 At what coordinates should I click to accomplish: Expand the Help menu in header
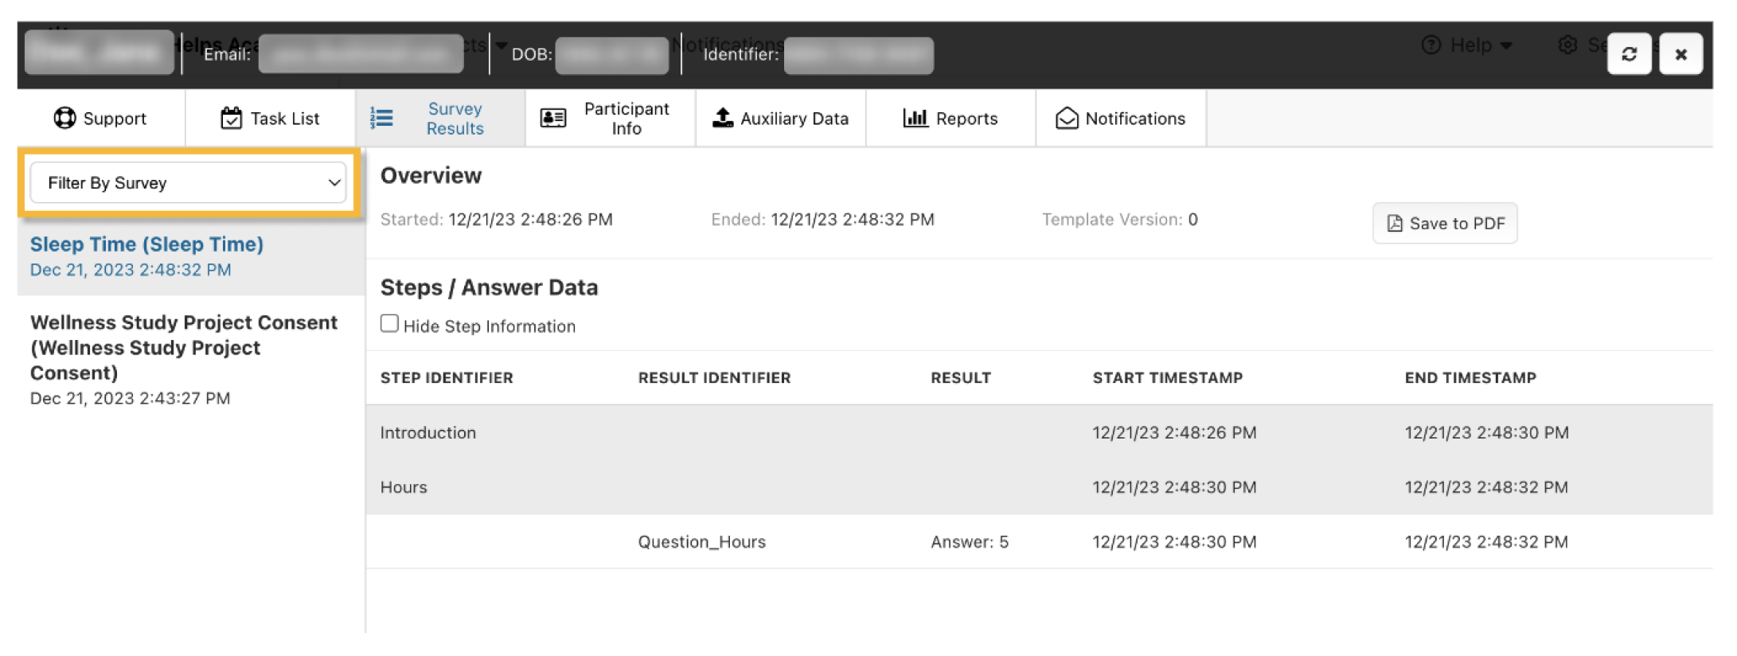click(x=1467, y=45)
